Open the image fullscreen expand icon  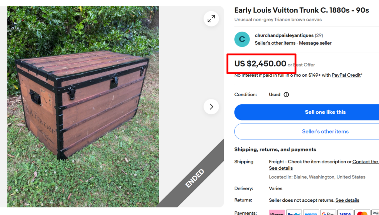pos(211,18)
